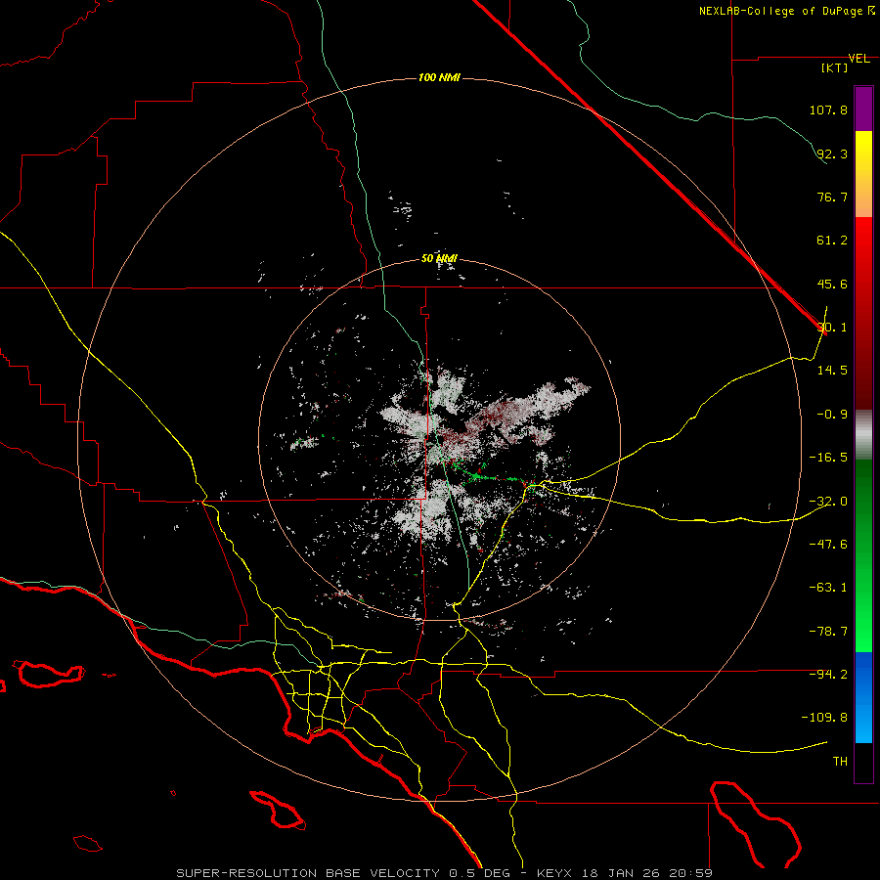Pick the red segment of the color bar

pos(863,313)
